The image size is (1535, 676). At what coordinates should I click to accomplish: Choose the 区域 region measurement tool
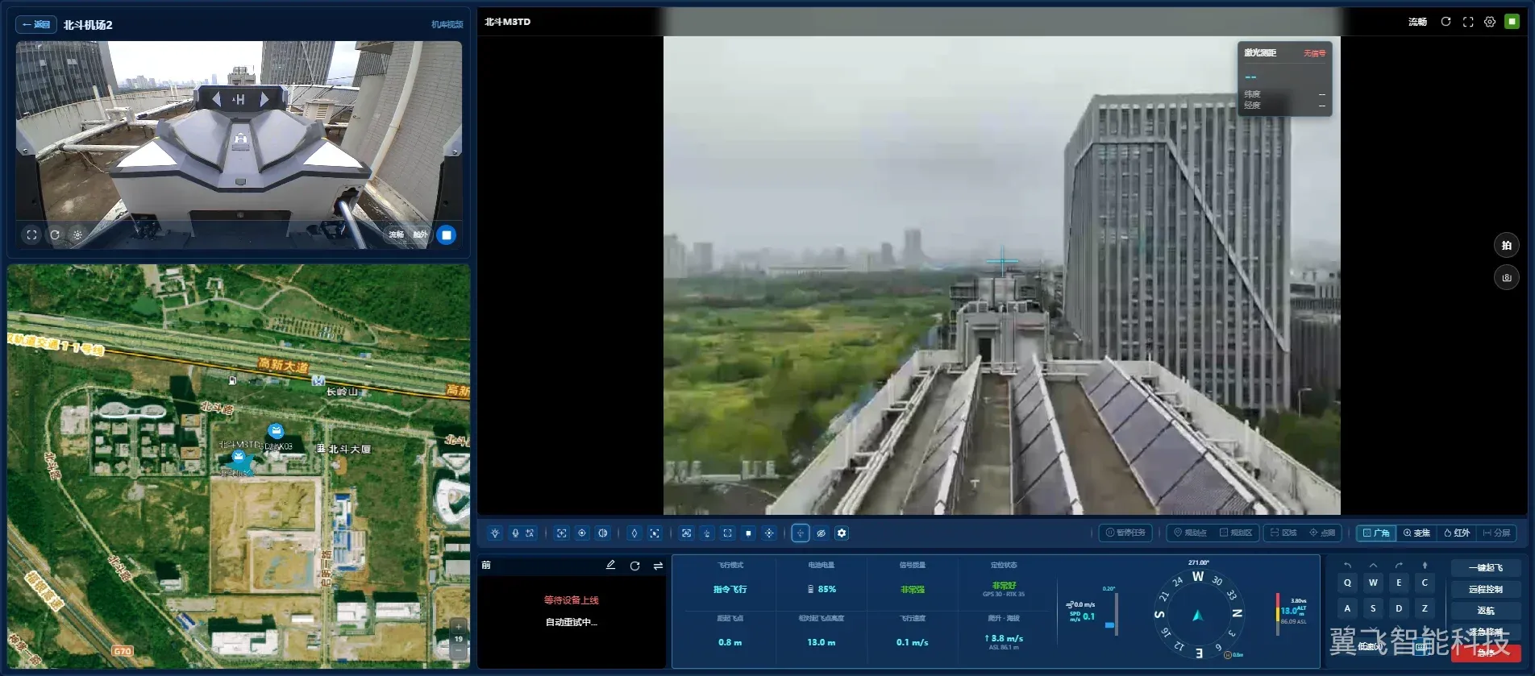1283,533
